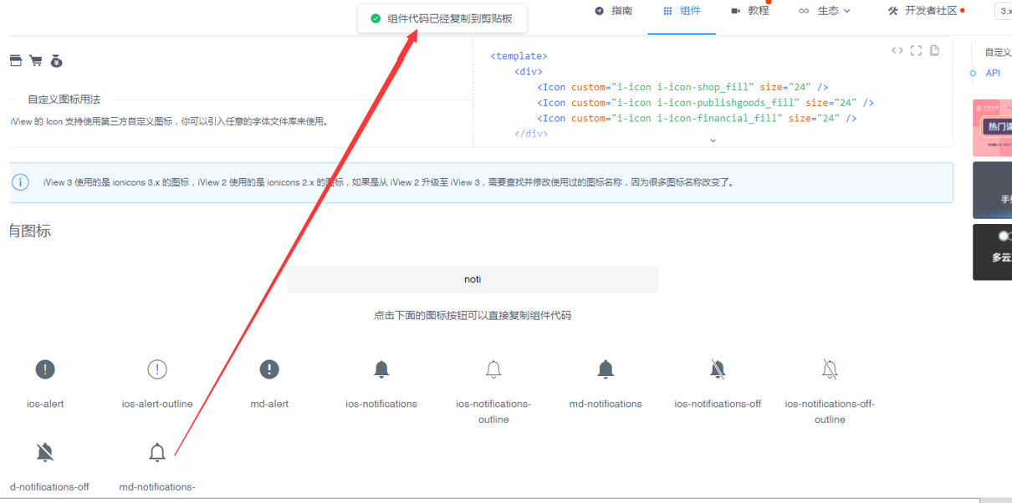Click the 点击下面的图标按钮可以直接复制组件代码 hint text
This screenshot has height=503, width=1012.
[473, 316]
